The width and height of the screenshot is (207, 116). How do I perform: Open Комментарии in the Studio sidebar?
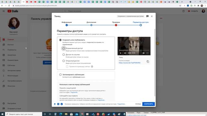pyautogui.click(x=13, y=60)
